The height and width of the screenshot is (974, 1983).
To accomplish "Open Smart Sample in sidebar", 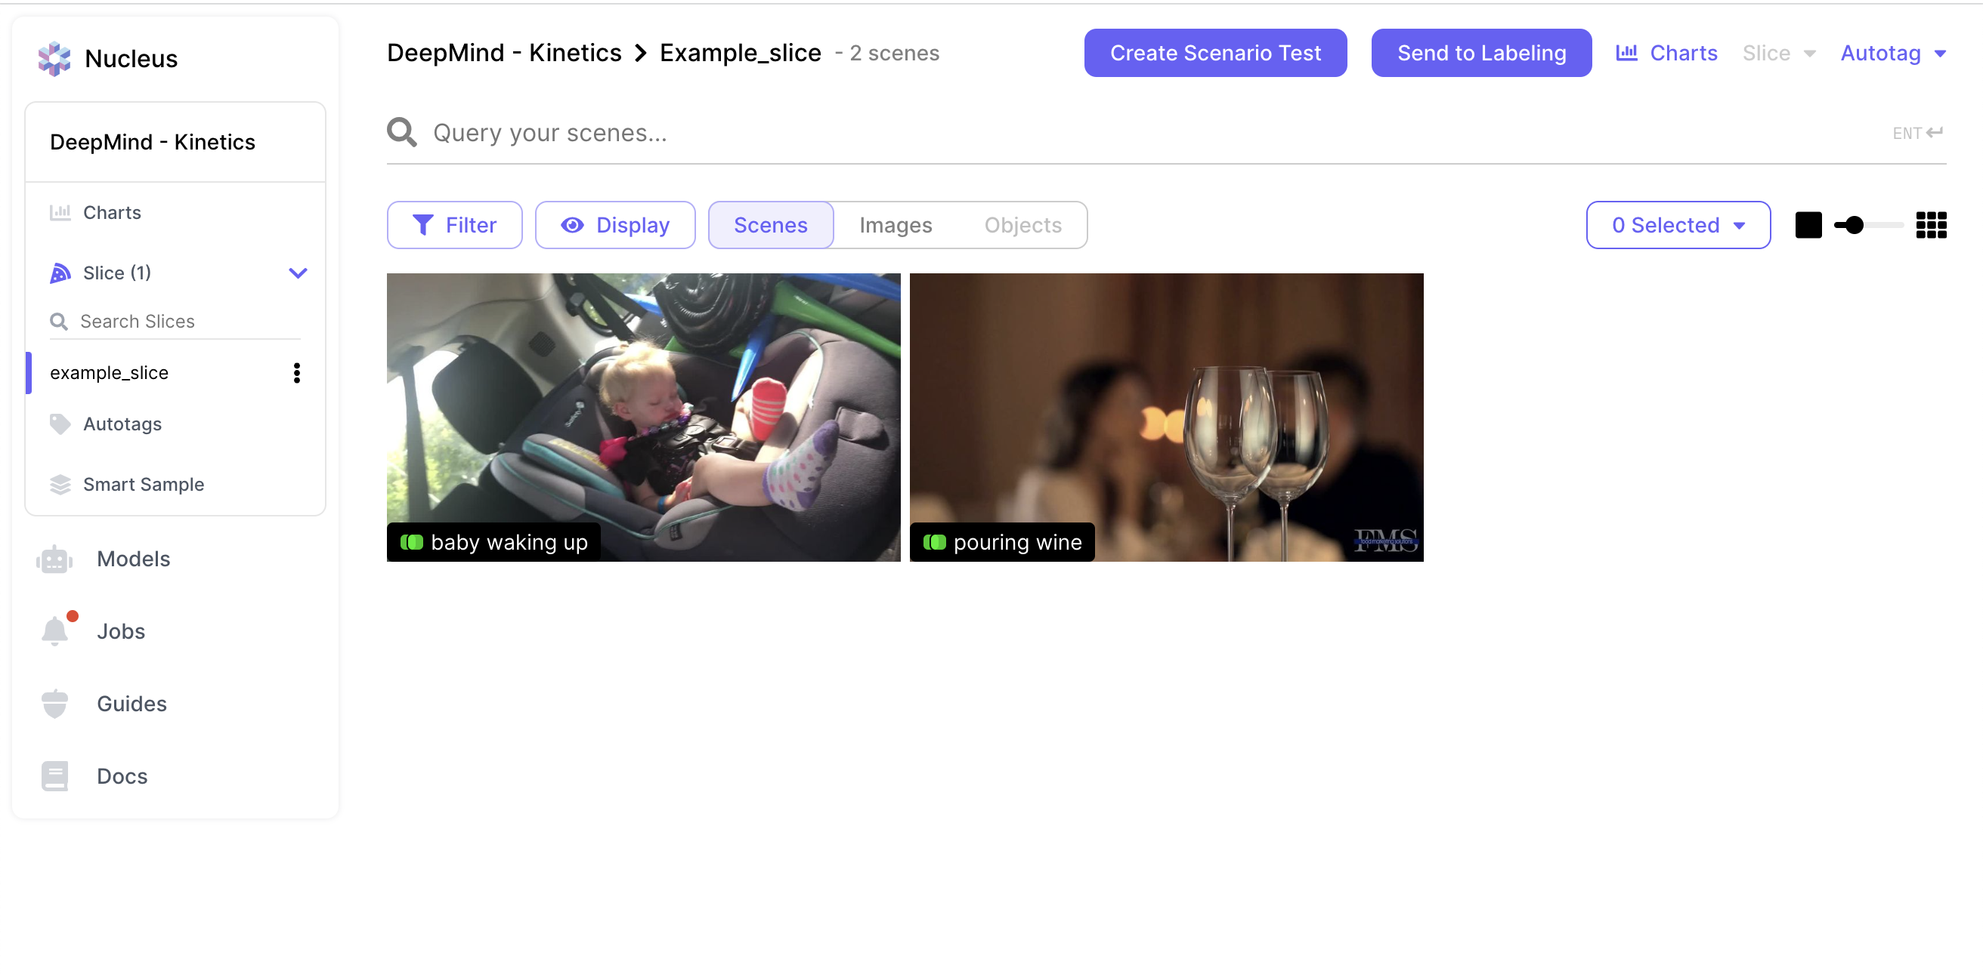I will click(143, 485).
